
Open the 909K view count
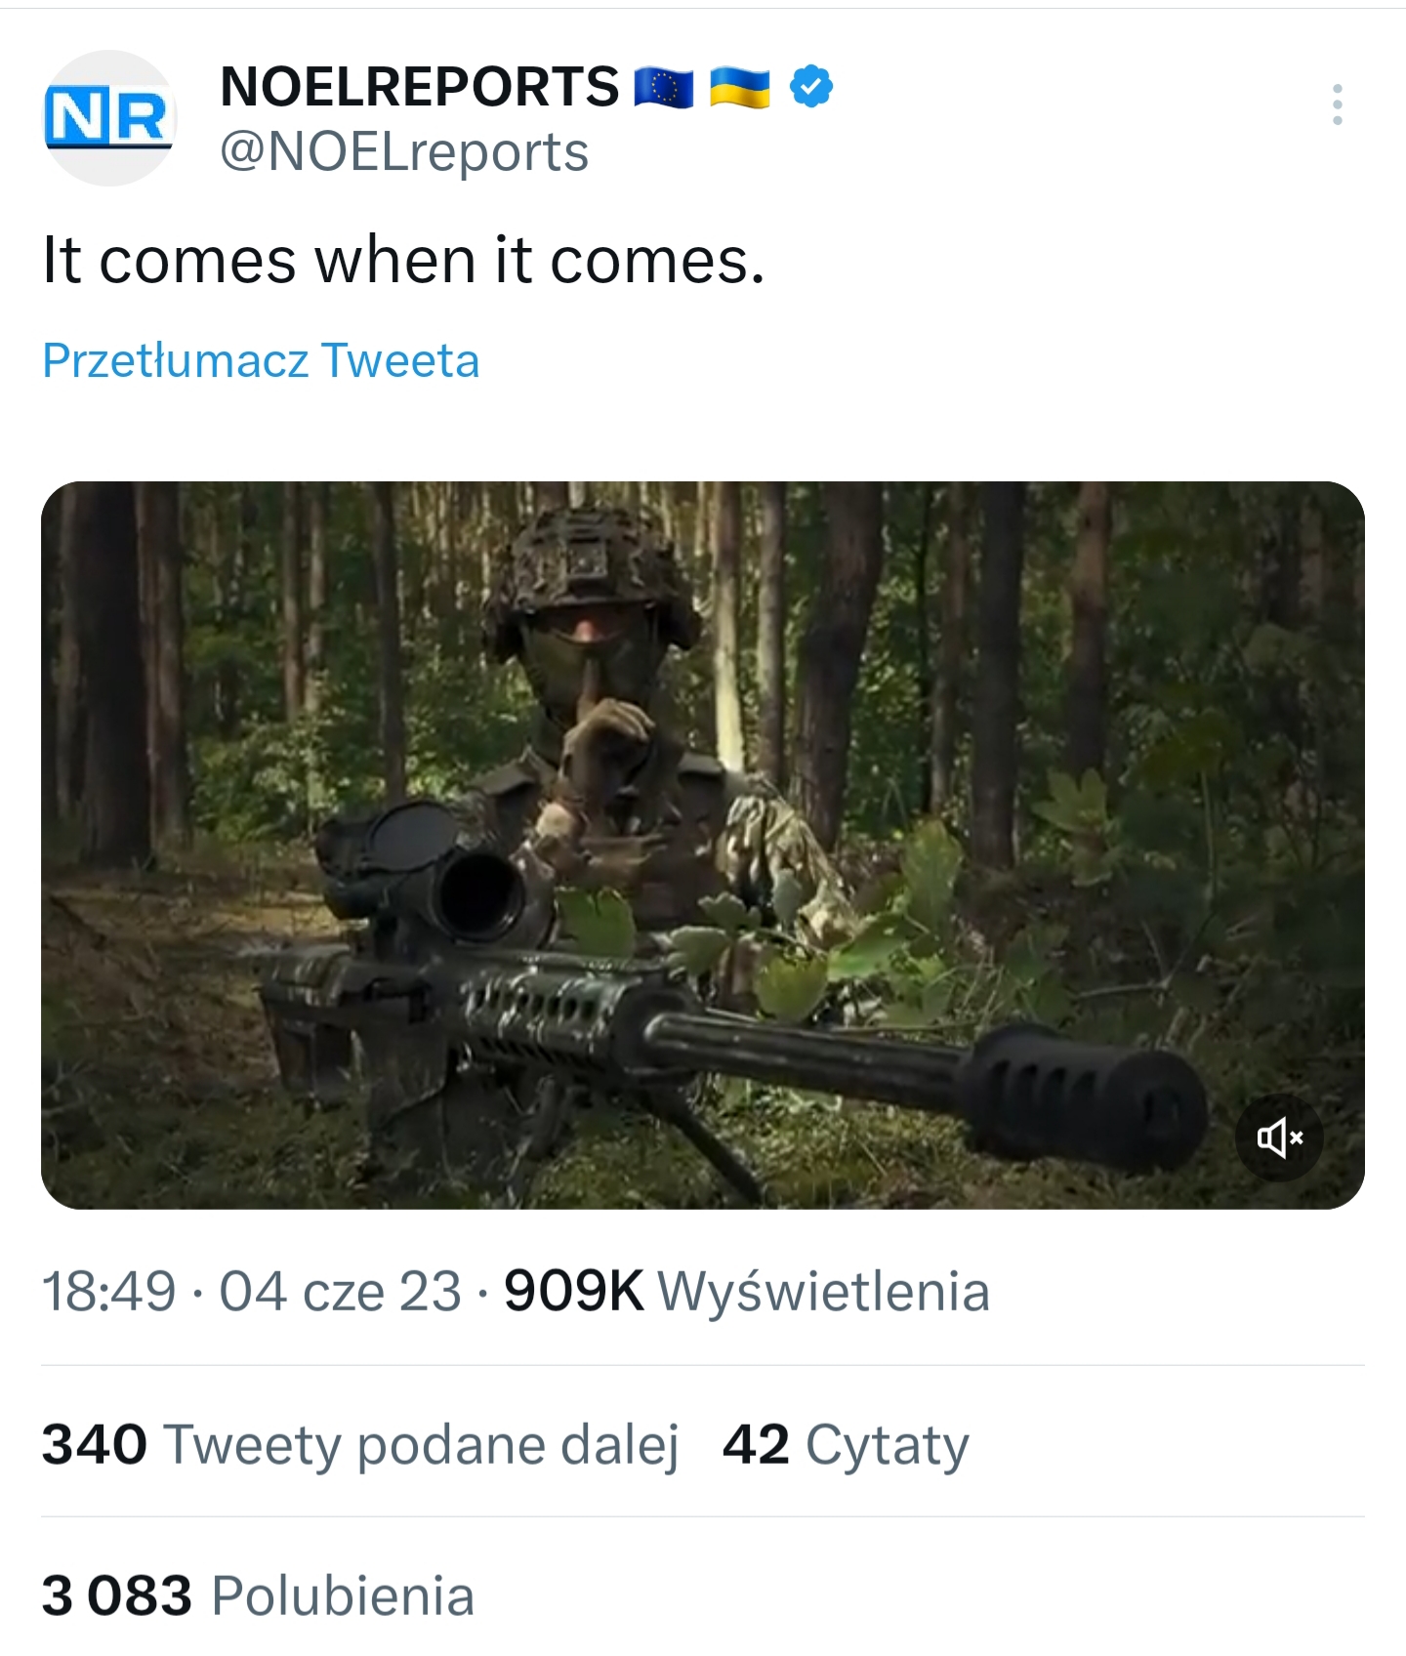[574, 1291]
